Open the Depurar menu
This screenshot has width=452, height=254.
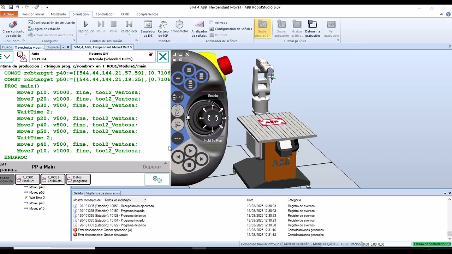click(152, 167)
